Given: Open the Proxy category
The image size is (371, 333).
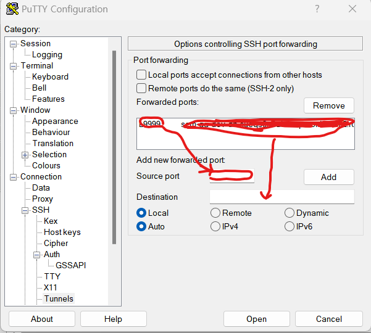Looking at the screenshot, I should click(43, 199).
